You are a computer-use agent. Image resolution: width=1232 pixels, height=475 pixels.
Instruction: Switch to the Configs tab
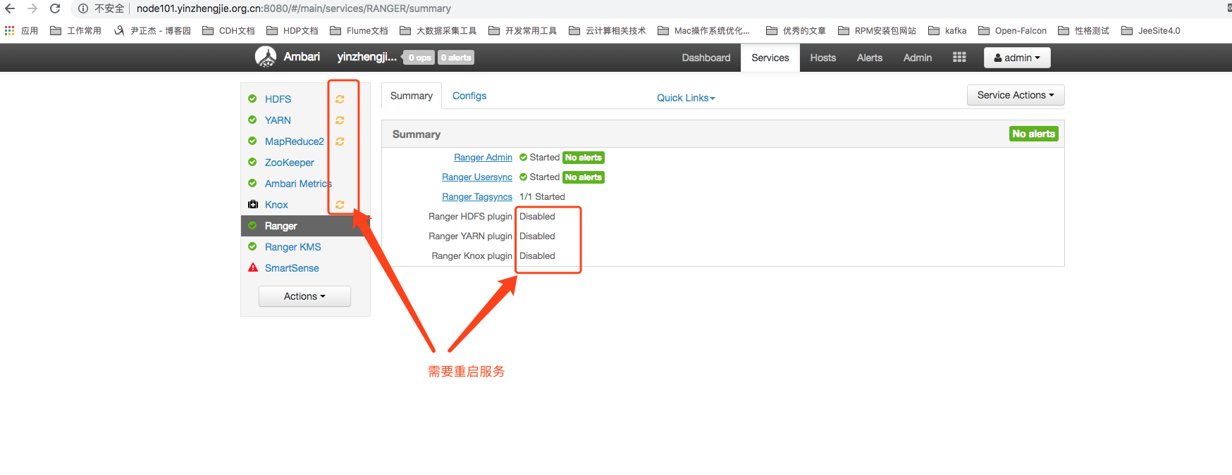pos(469,96)
